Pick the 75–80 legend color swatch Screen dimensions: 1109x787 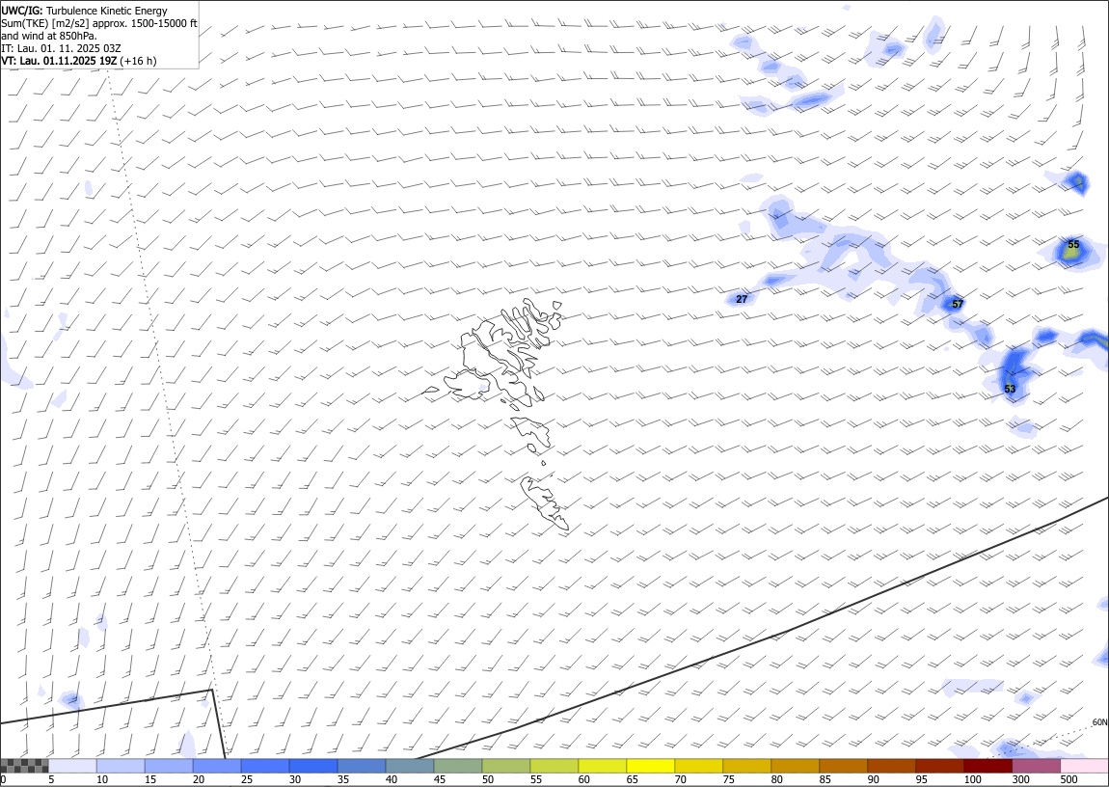(x=746, y=766)
